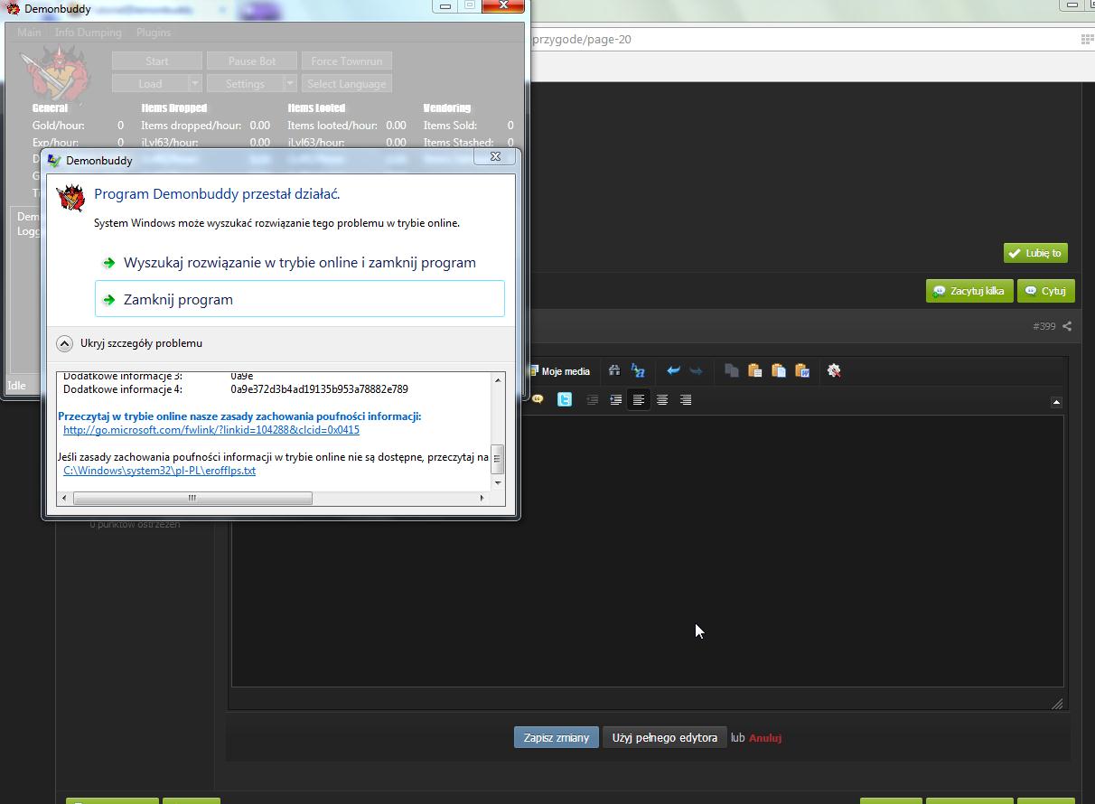
Task: Cancel editing with the Anuluj link
Action: [x=765, y=738]
